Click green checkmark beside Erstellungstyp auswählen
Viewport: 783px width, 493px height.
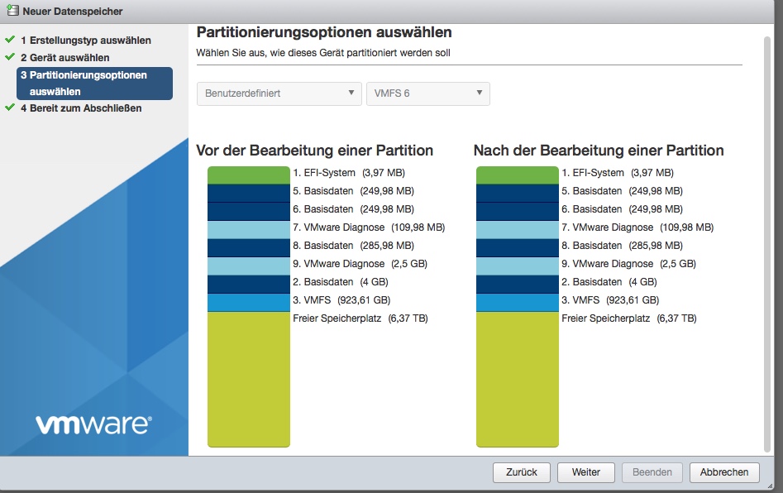pyautogui.click(x=10, y=40)
